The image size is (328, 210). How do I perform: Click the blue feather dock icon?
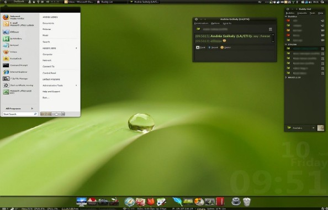[x=177, y=202]
